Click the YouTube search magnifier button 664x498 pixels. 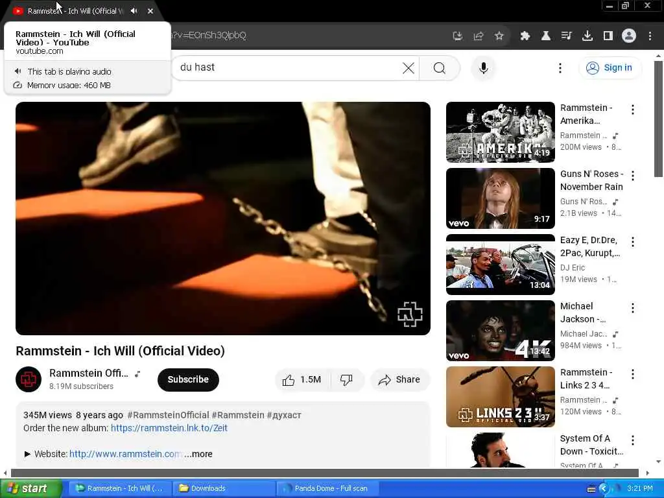[440, 67]
